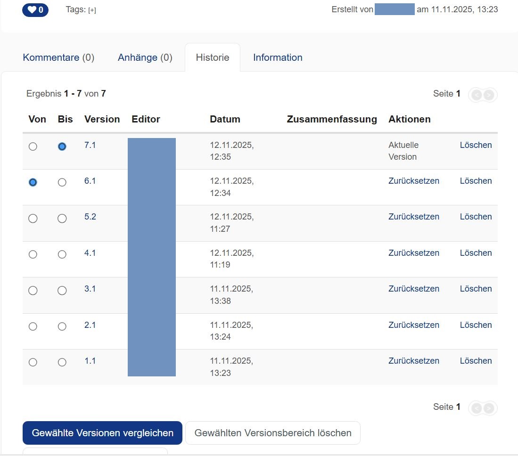
Task: Click next page arrow below table
Action: coord(489,408)
